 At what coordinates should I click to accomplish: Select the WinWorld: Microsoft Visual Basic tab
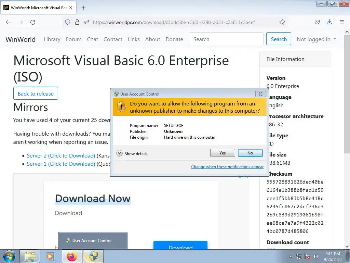click(38, 8)
